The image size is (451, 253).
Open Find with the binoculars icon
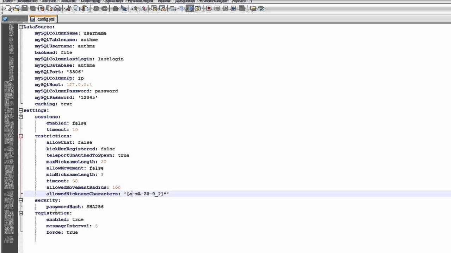[x=115, y=8]
